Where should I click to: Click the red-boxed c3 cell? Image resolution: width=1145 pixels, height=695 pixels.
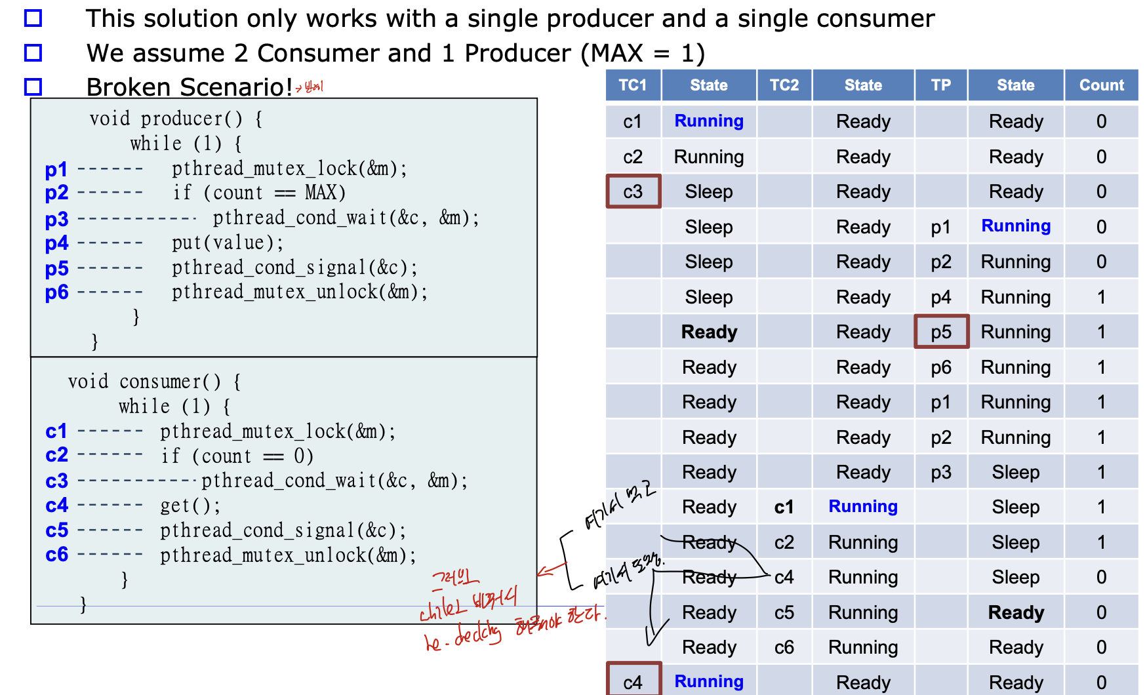click(633, 191)
